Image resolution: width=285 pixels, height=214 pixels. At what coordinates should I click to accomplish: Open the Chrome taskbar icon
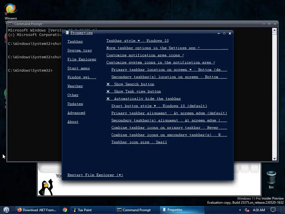pyautogui.click(x=65, y=210)
